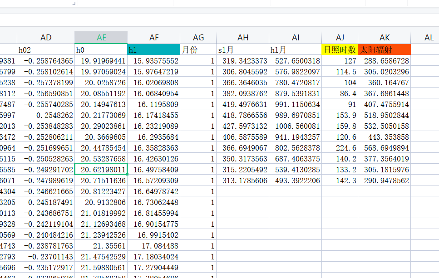Screen dimensions: 439x278
Task: Click the h1月 header cell
Action: 296,49
